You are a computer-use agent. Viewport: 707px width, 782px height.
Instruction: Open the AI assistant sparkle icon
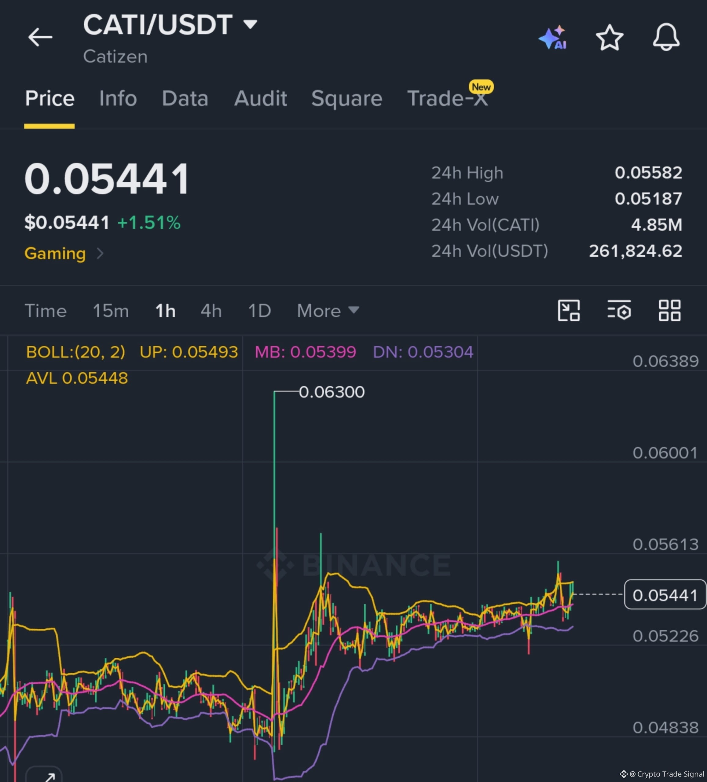(x=553, y=37)
